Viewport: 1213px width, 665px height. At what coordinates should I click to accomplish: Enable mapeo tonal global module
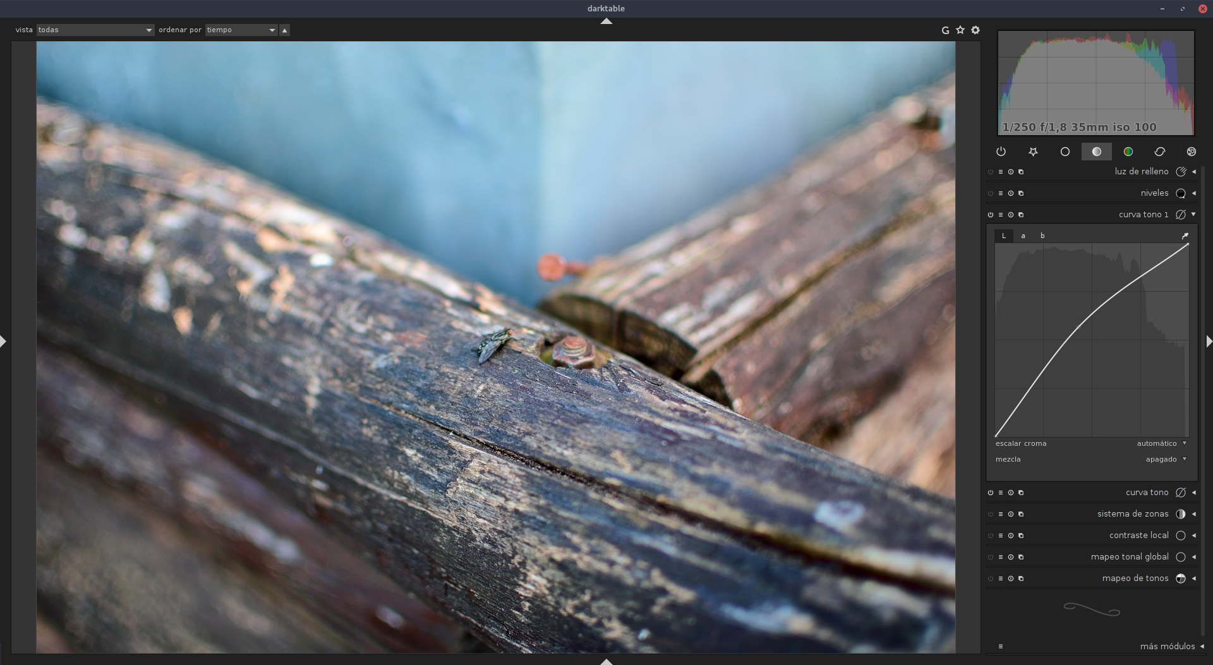coord(991,557)
